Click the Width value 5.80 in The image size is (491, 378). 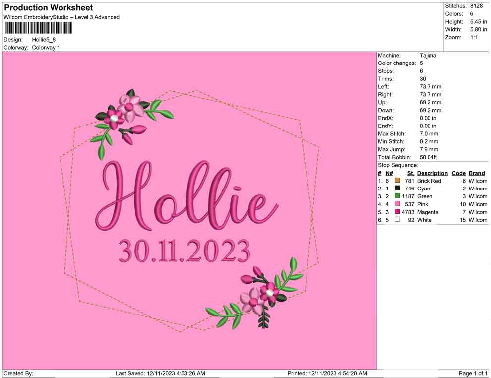[479, 29]
